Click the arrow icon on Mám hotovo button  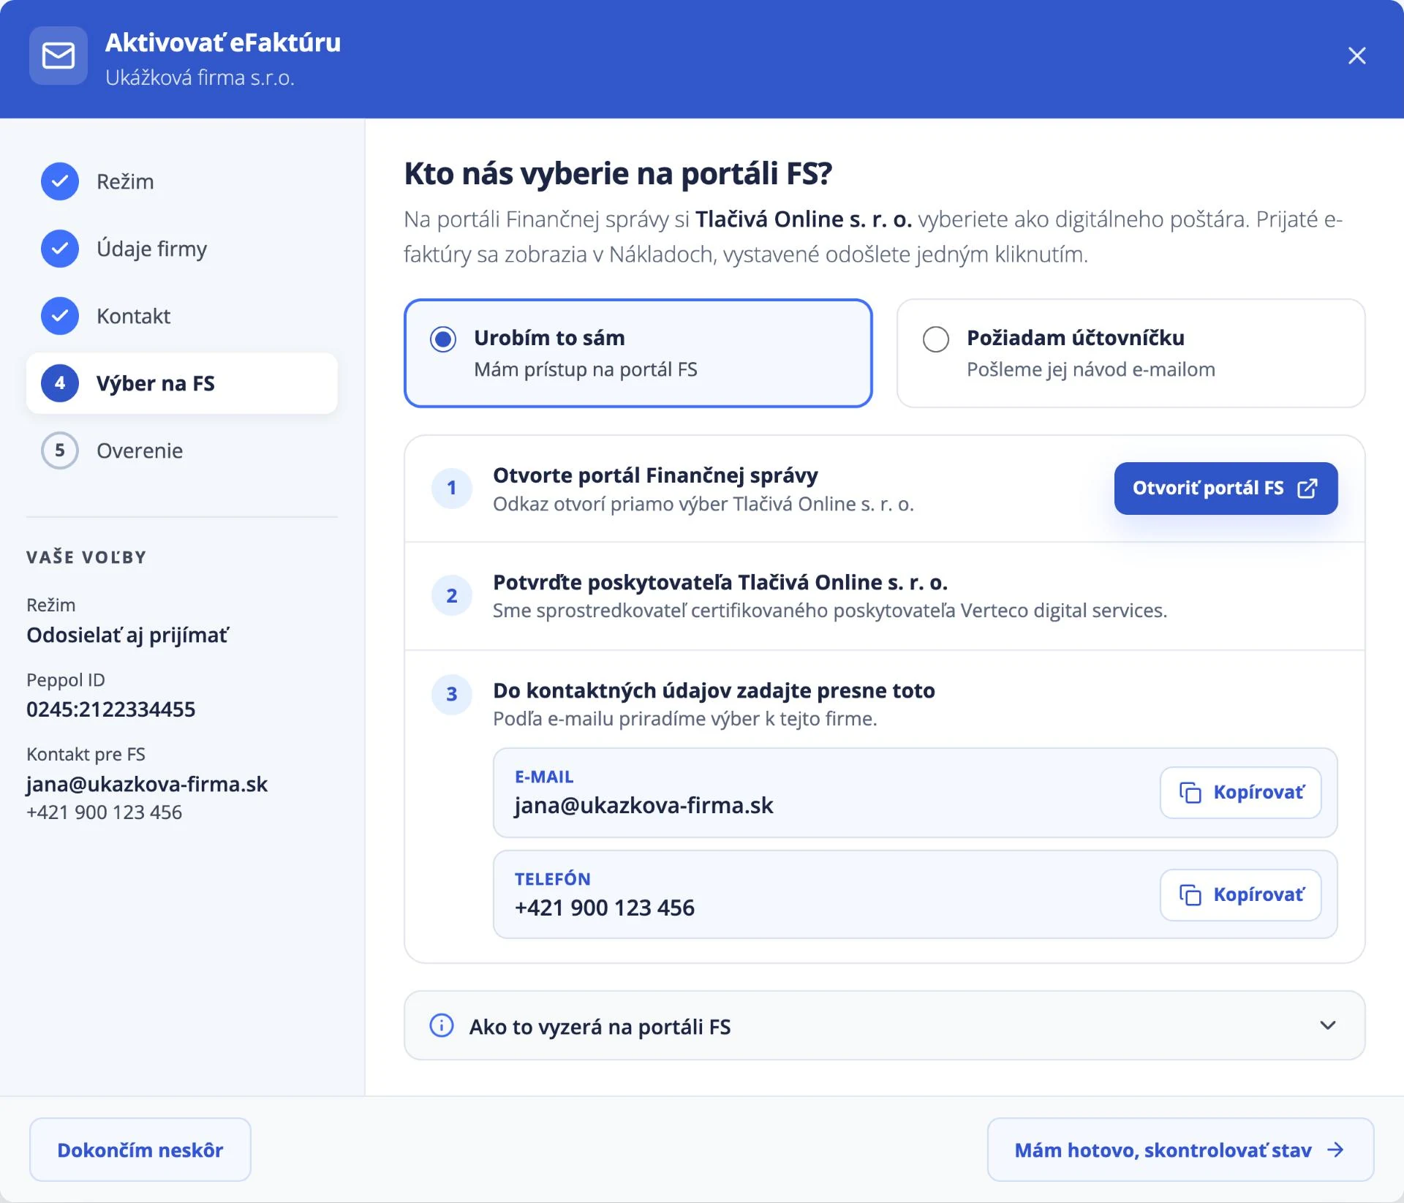(x=1336, y=1150)
